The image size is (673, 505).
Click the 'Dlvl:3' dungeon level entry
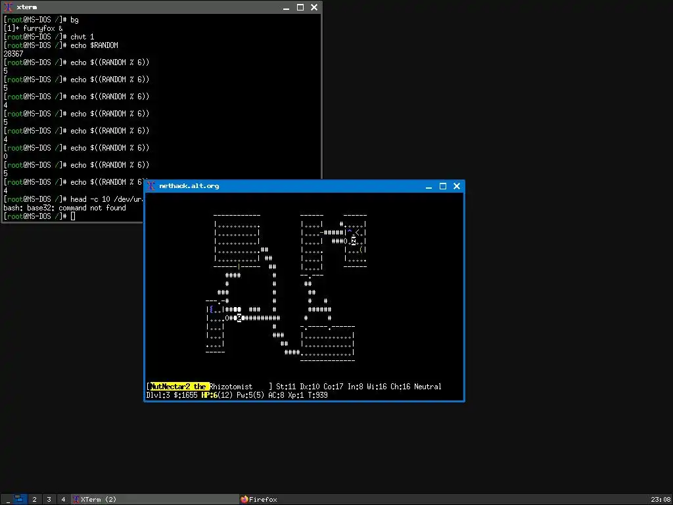click(158, 395)
